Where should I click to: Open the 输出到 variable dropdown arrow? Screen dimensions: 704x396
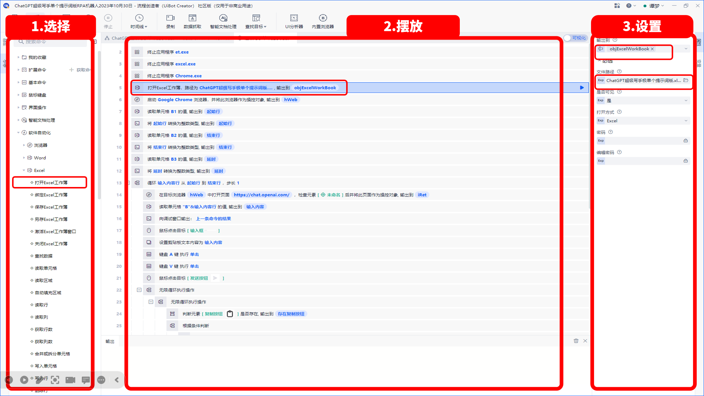coord(686,49)
